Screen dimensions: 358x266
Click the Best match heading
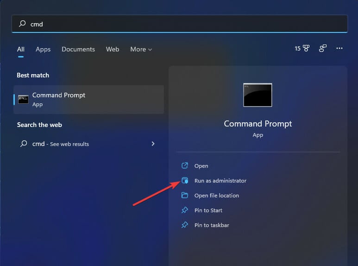(x=33, y=75)
